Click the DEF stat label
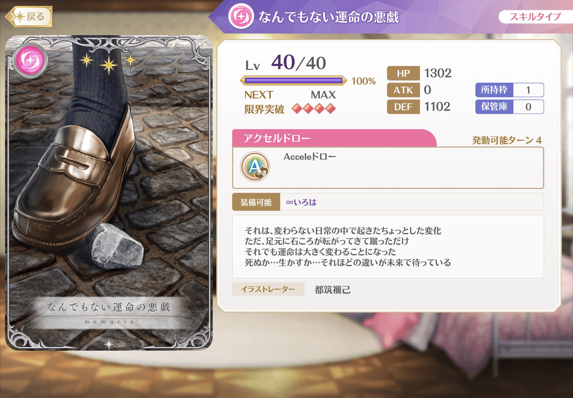The height and width of the screenshot is (398, 573). tap(403, 107)
